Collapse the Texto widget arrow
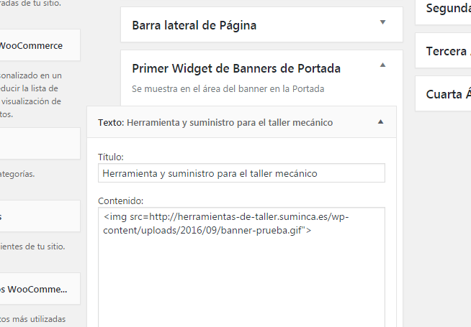Screen dimensions: 471x327 click(380, 121)
